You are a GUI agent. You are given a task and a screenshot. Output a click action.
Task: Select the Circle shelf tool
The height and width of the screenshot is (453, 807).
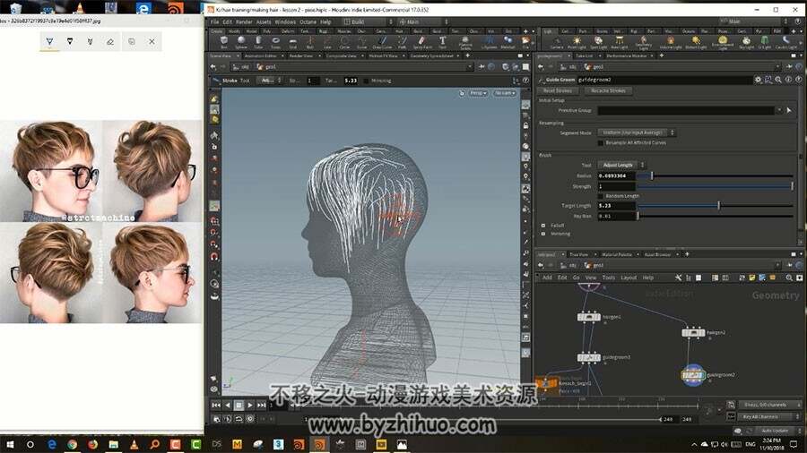tap(344, 42)
